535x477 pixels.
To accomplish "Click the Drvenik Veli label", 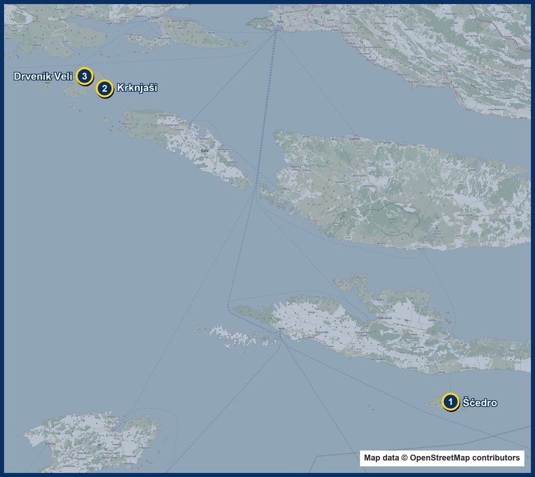I will click(43, 76).
